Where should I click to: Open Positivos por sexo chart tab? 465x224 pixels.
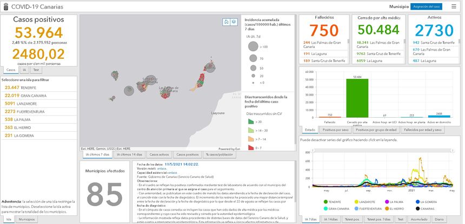[336, 130]
